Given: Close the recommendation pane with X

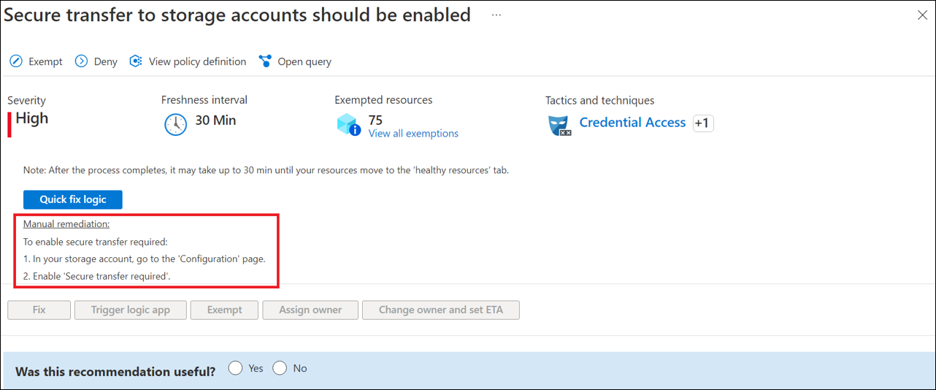Looking at the screenshot, I should point(922,15).
